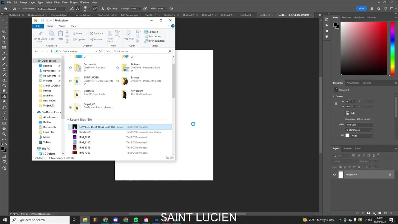Click the notifications bell icon
This screenshot has width=398, height=224.
pos(372,9)
